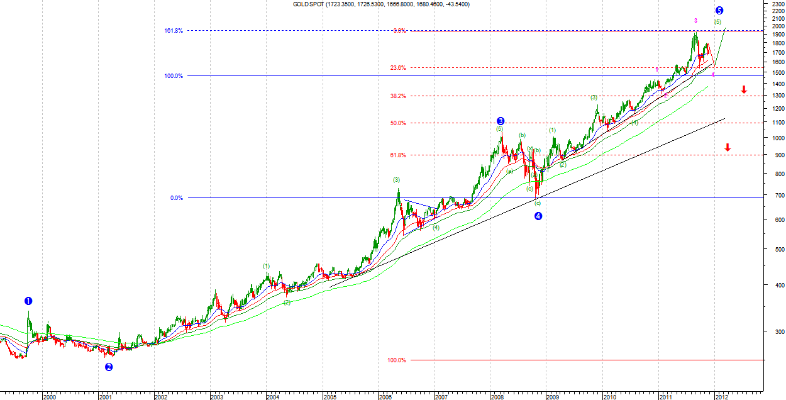Image resolution: width=786 pixels, height=400 pixels.
Task: Click the GOLD SPOT chart title
Action: click(381, 4)
